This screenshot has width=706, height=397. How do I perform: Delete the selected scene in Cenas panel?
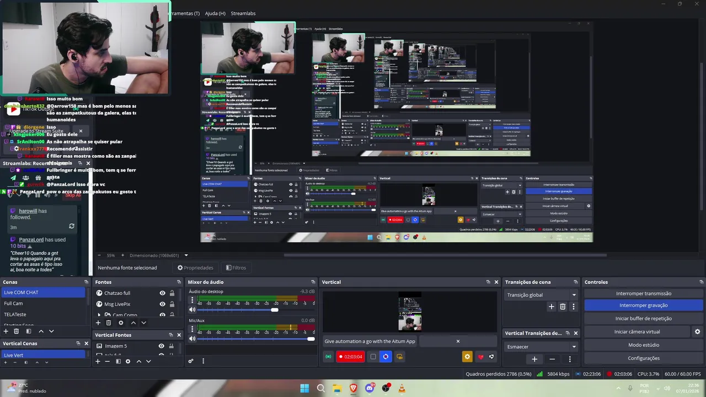(x=17, y=331)
